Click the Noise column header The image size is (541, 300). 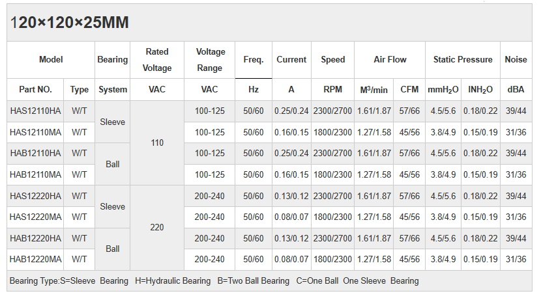[x=516, y=60]
